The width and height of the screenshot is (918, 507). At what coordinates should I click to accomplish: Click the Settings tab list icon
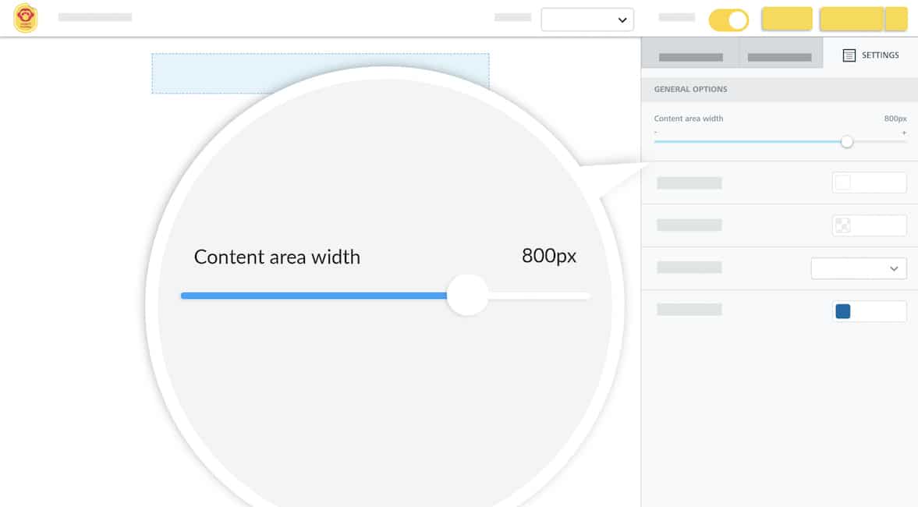tap(849, 55)
